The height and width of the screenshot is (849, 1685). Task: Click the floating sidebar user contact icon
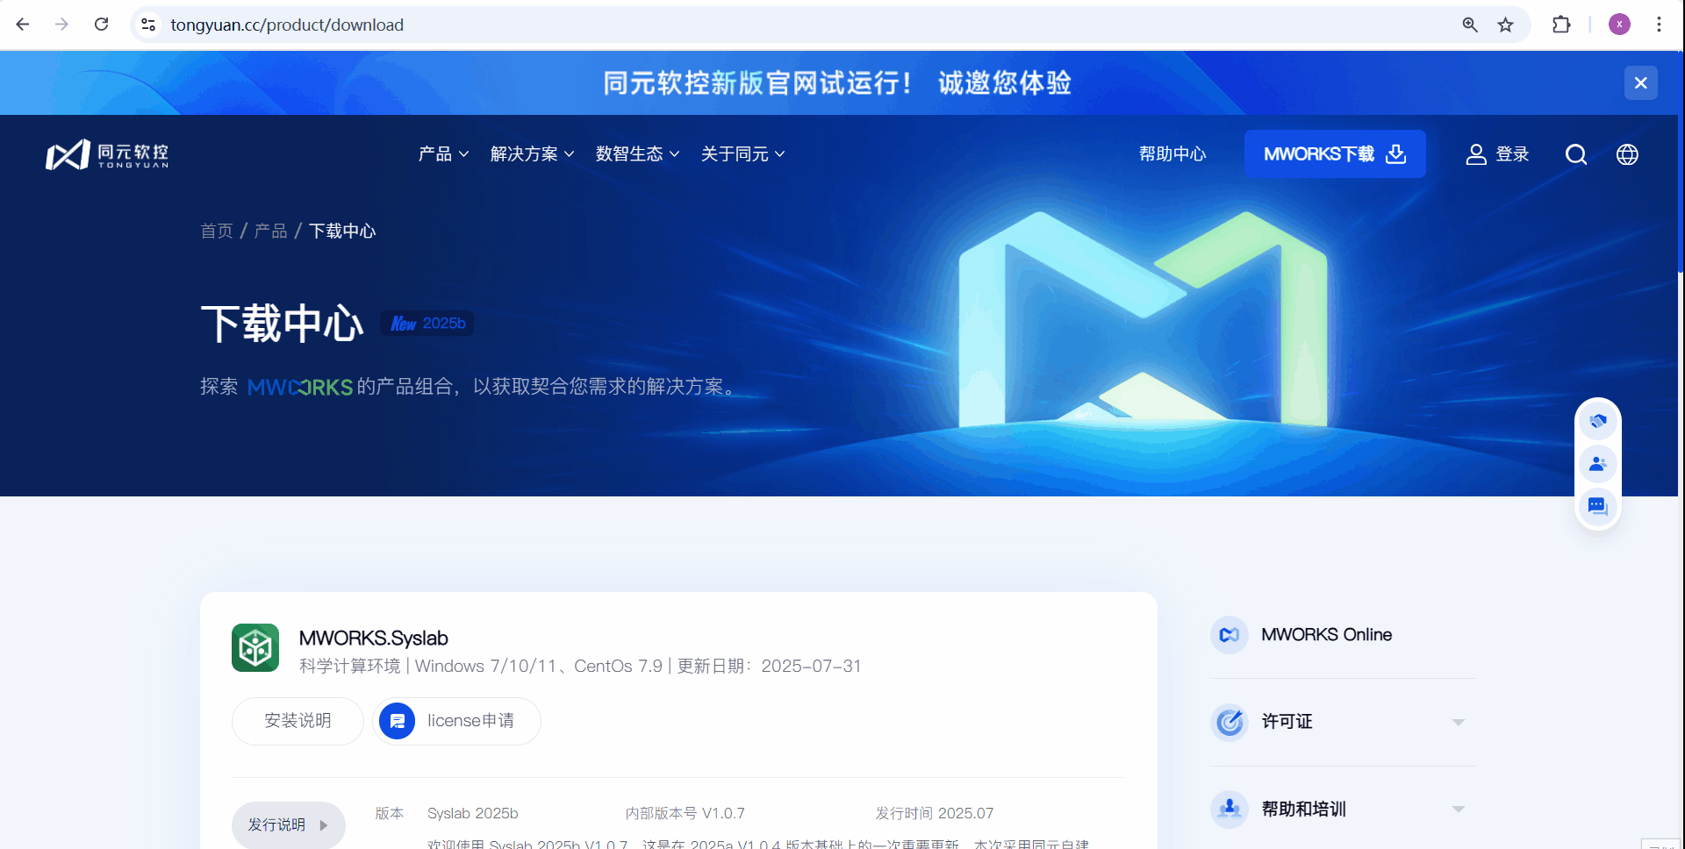[1597, 464]
